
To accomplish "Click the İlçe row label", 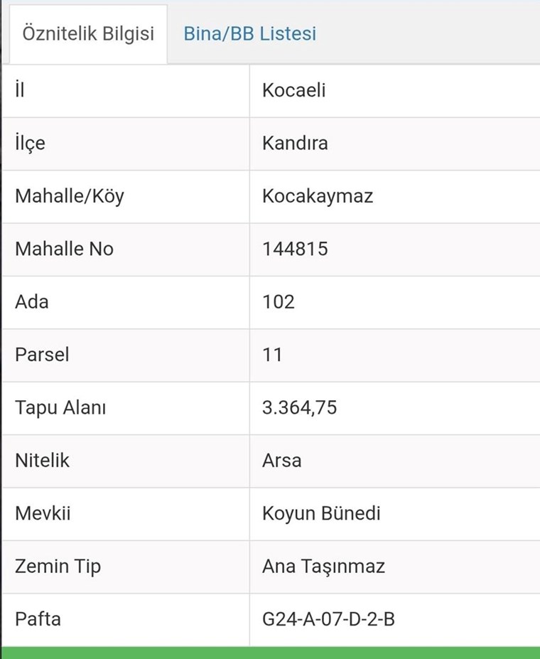I will tap(30, 144).
